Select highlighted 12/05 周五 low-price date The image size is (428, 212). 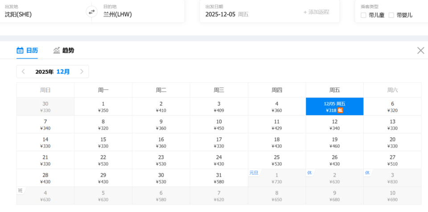[x=334, y=107]
